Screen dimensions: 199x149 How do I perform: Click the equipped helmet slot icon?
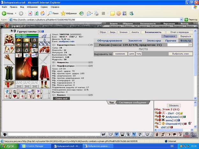pyautogui.click(x=9, y=39)
